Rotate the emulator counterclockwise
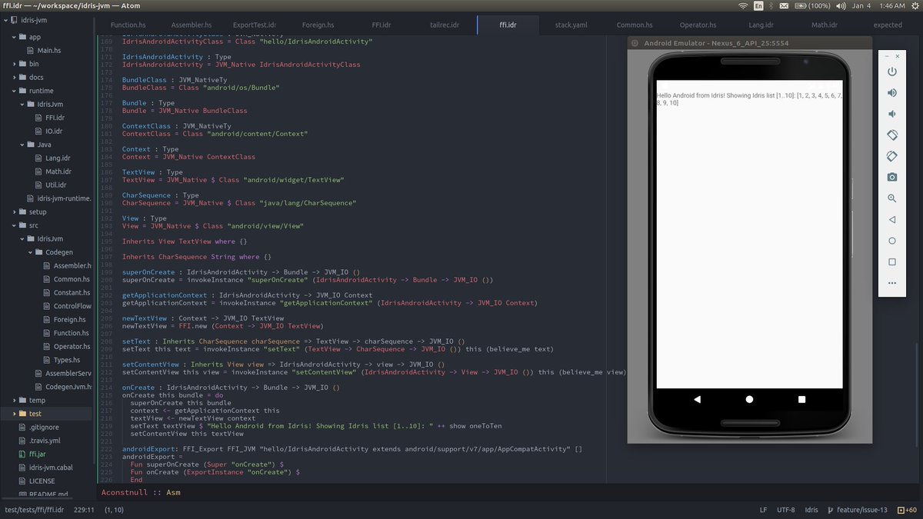Image resolution: width=923 pixels, height=519 pixels. (891, 135)
